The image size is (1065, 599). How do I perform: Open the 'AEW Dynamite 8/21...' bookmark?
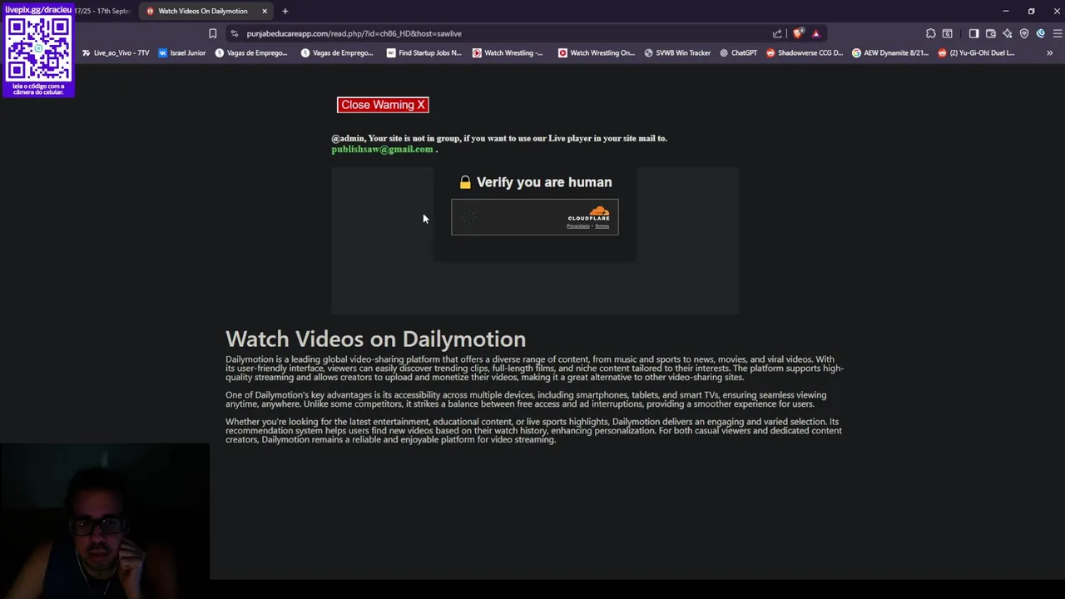[889, 52]
